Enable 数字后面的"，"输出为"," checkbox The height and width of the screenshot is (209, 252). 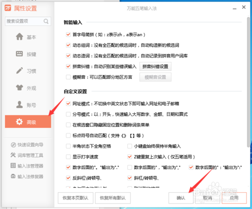coord(130,167)
